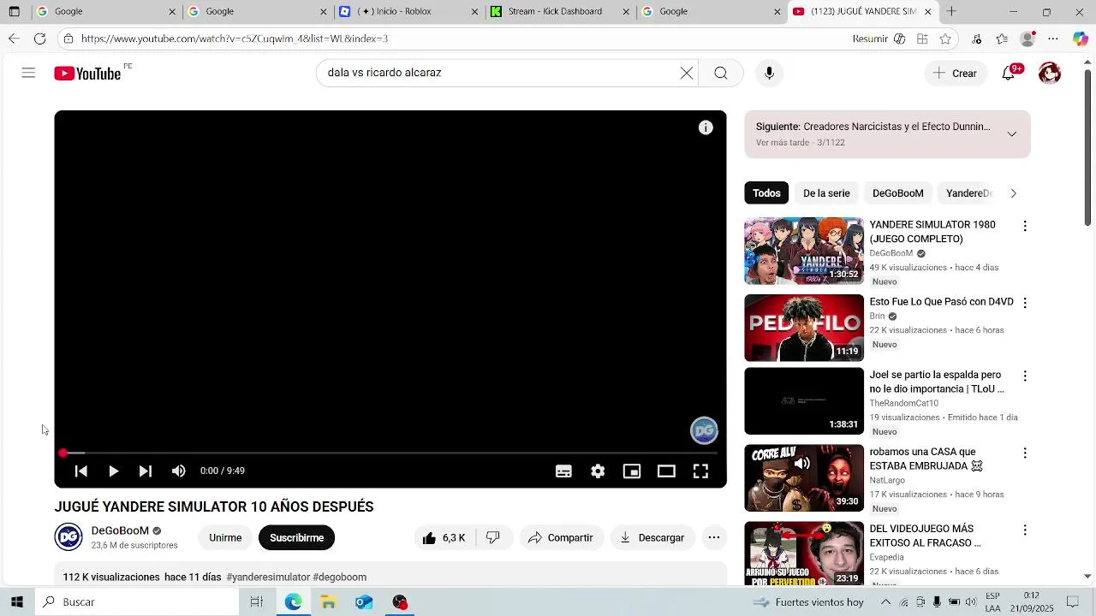Open Windows Start menu

tap(16, 601)
